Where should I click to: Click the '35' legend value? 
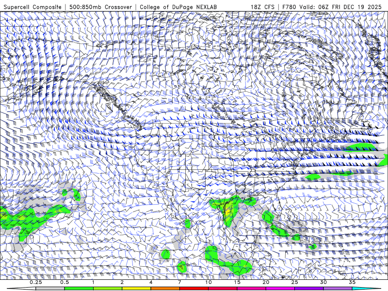352,282
